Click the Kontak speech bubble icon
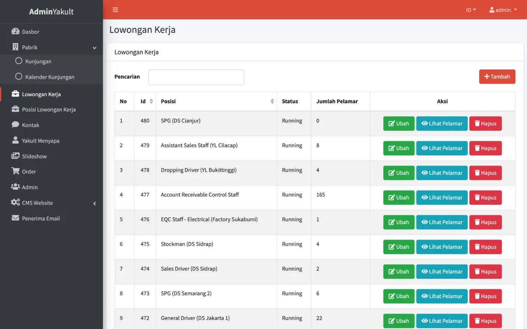Image resolution: width=527 pixels, height=329 pixels. (16, 125)
